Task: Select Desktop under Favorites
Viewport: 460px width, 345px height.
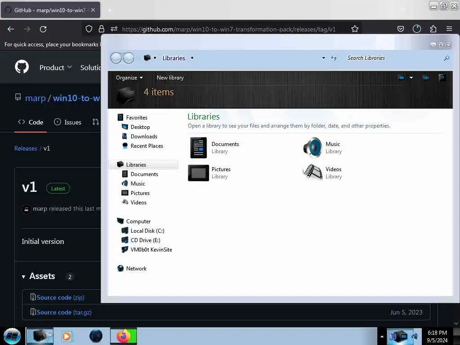Action: [140, 127]
